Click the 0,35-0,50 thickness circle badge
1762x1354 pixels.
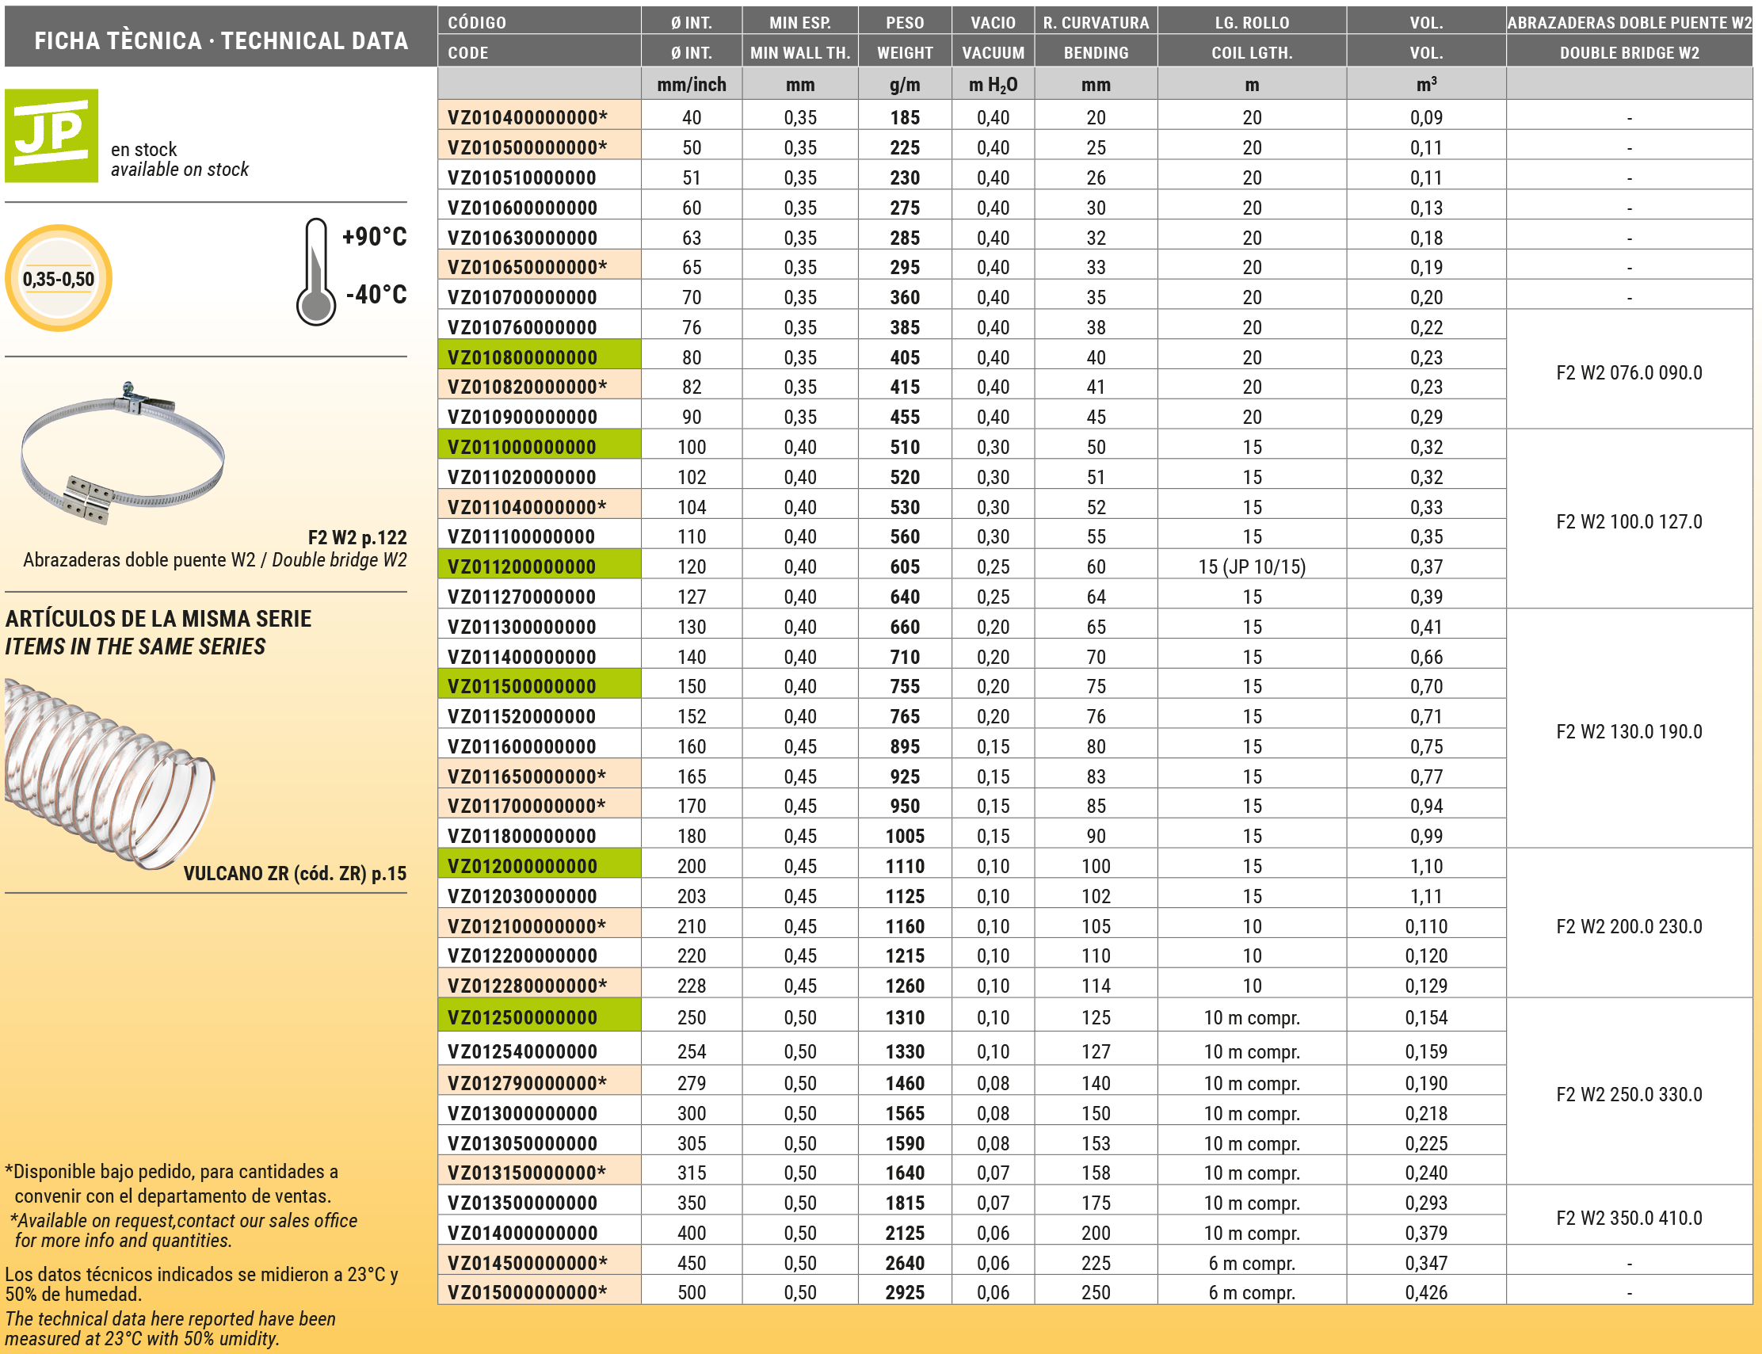[58, 279]
